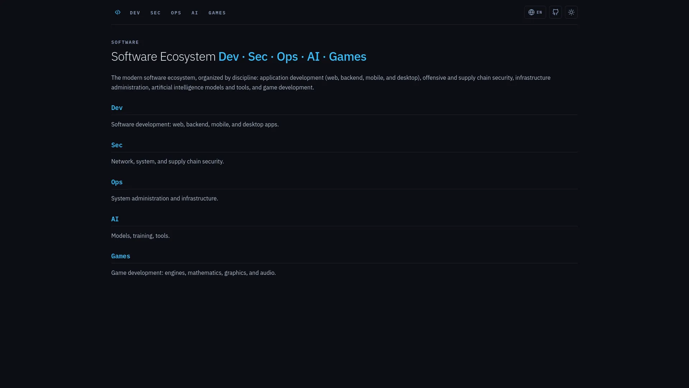Image resolution: width=689 pixels, height=388 pixels.
Task: Click the 'System administration and infrastructure.' text
Action: [165, 199]
